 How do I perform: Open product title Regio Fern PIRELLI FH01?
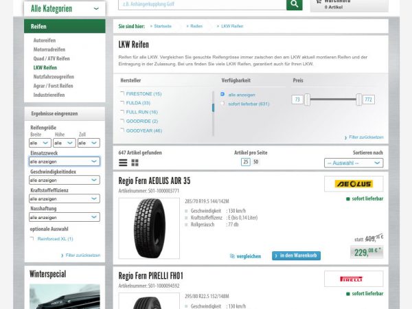tap(151, 276)
